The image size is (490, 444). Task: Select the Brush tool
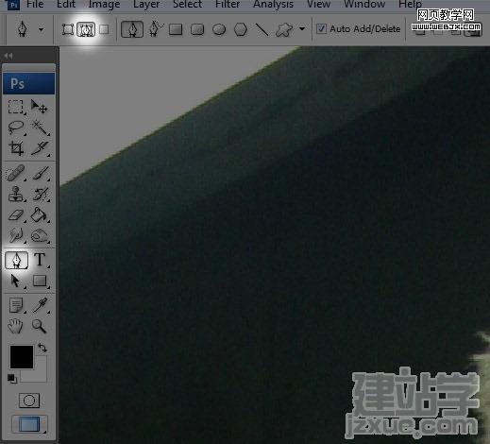pyautogui.click(x=40, y=173)
